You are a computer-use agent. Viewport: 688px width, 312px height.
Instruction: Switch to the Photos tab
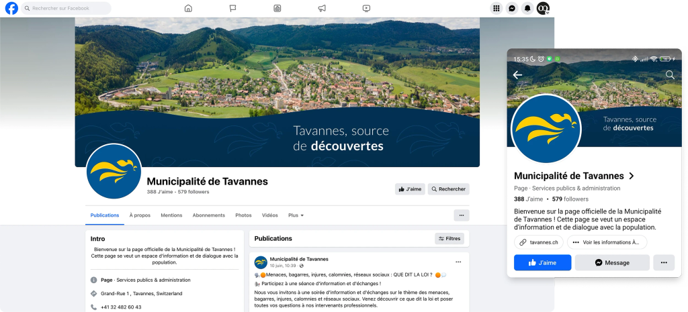243,215
